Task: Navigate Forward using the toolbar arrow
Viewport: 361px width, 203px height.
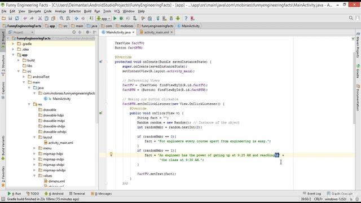Action: click(83, 19)
